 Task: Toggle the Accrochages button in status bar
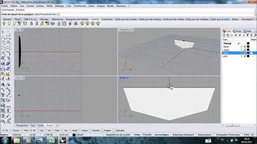click(161, 135)
